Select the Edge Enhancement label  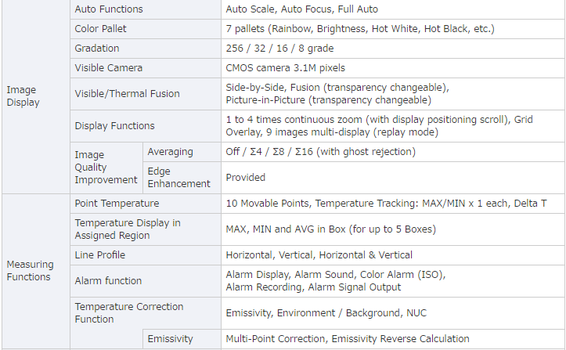click(178, 177)
